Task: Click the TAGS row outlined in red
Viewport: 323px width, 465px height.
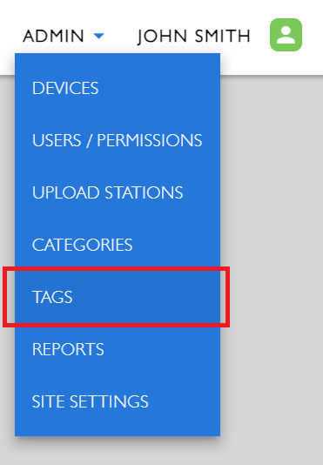Action: (117, 297)
